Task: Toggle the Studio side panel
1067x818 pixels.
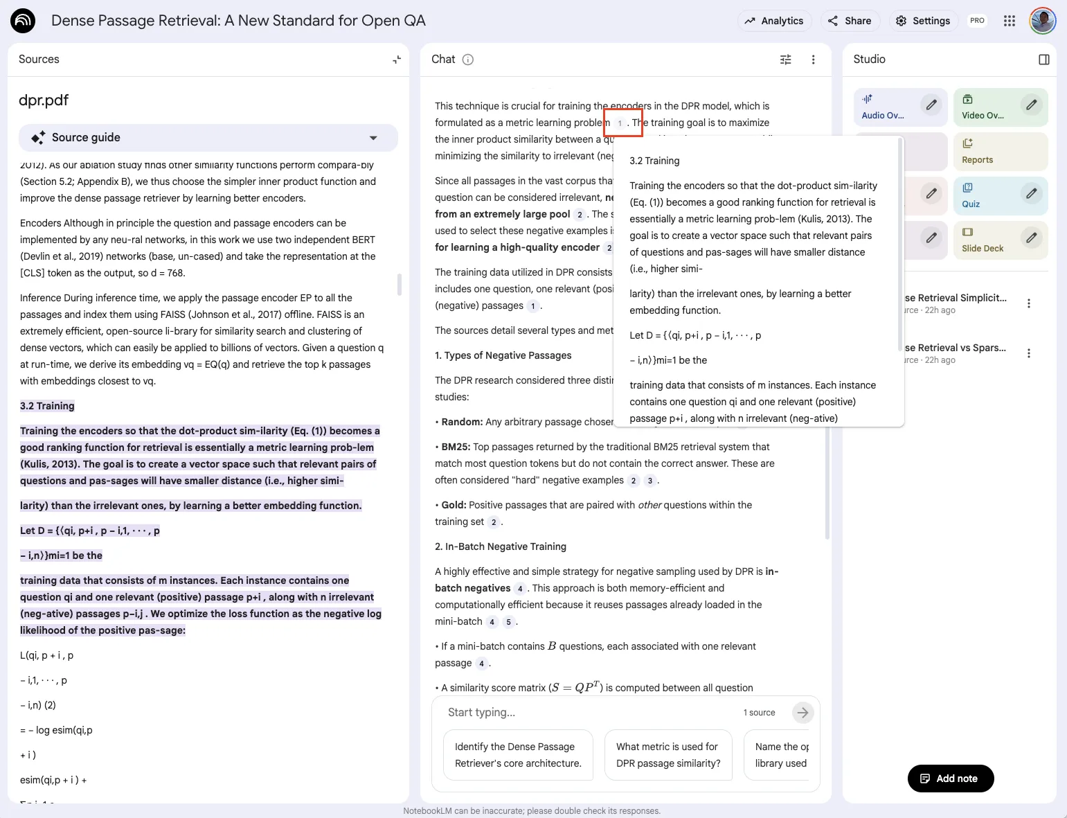Action: [1044, 60]
